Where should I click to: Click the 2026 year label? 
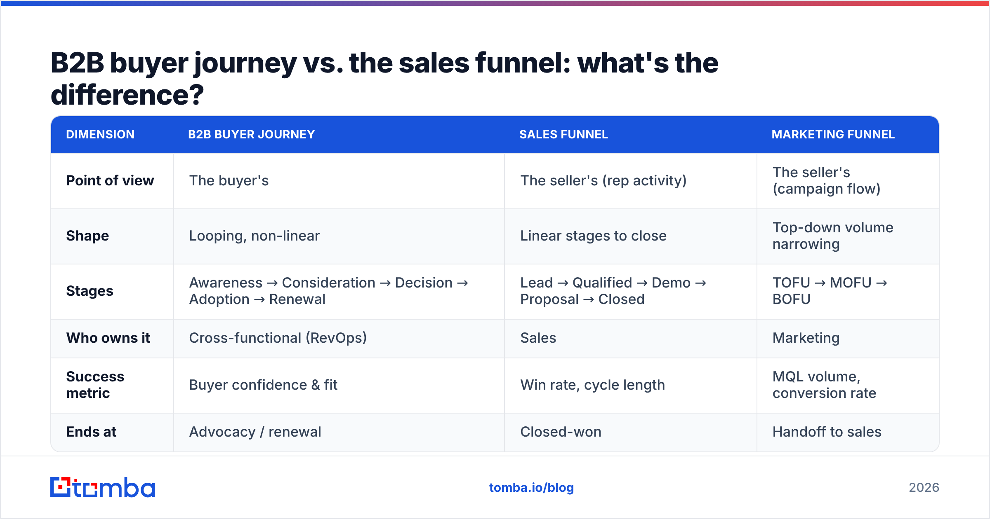tap(924, 488)
